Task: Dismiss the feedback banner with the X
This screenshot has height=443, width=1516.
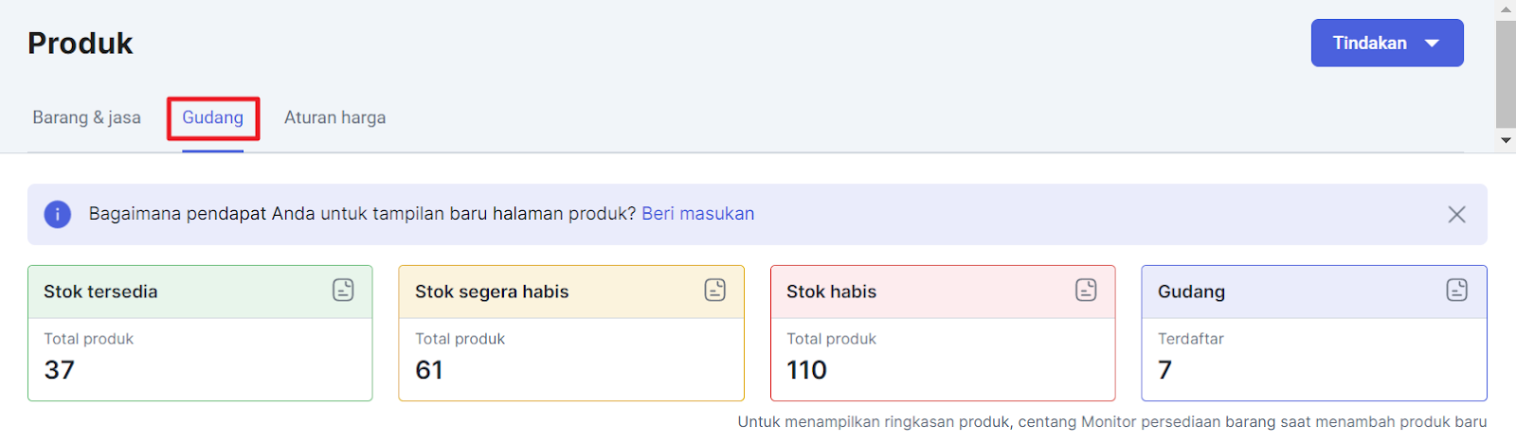Action: click(1456, 215)
